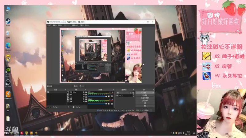Remove selected source with the minus icon
This screenshot has width=246, height=138.
(71, 107)
